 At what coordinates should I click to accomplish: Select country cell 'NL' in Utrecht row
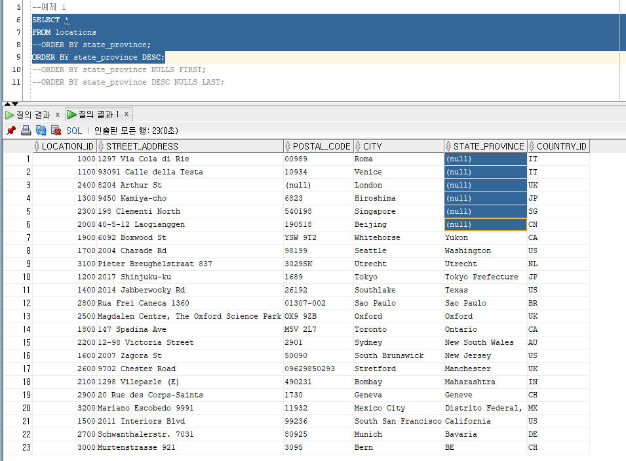pyautogui.click(x=558, y=264)
